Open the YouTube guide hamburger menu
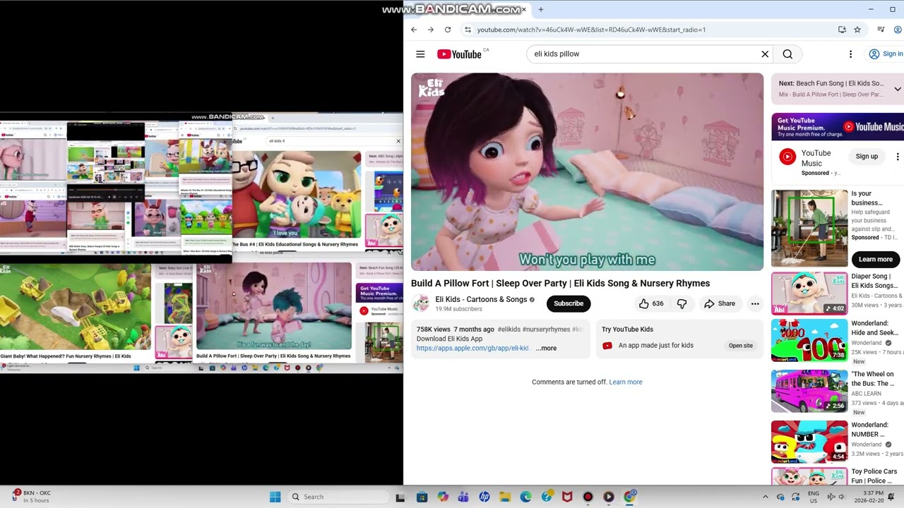Screen dimensions: 904x508 click(x=420, y=54)
